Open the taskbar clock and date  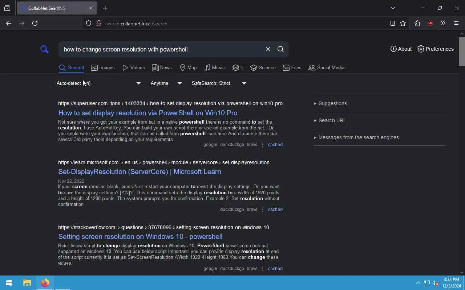[x=452, y=283]
